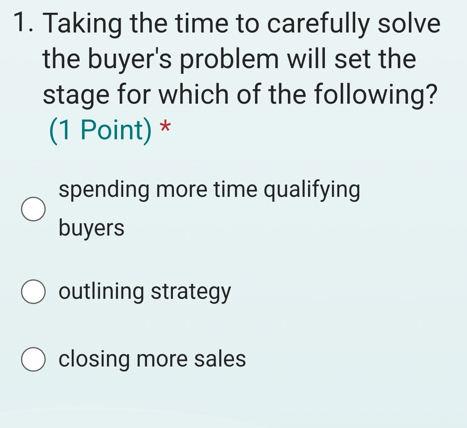Click the answer text 'outlining strategy'

pyautogui.click(x=144, y=291)
